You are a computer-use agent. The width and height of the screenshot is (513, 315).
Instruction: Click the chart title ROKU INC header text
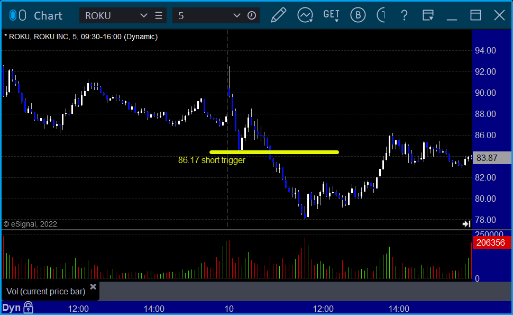point(81,37)
